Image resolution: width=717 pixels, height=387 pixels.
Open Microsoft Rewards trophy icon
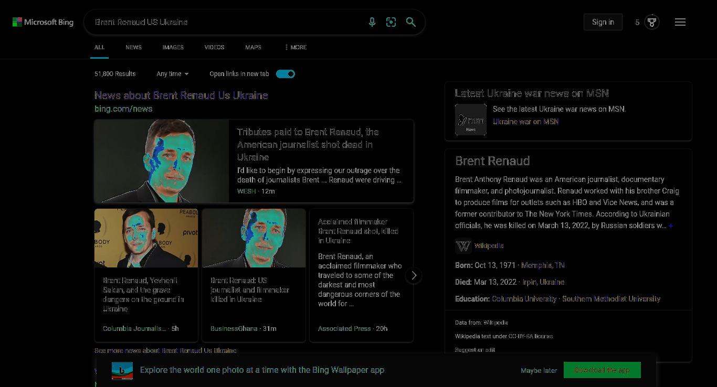(652, 22)
